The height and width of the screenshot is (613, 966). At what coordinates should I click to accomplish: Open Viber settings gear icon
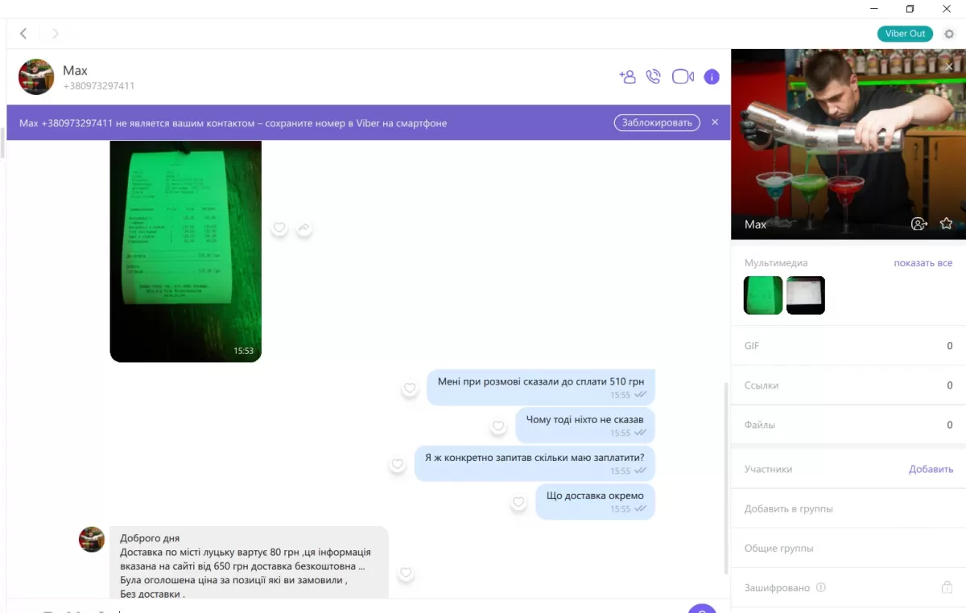949,34
